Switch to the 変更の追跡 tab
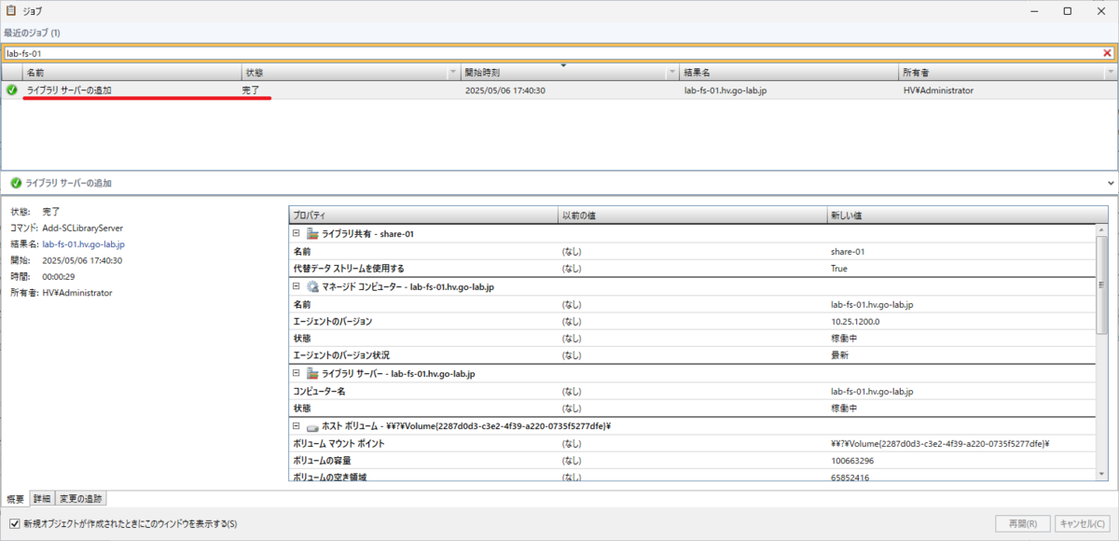This screenshot has height=541, width=1119. [x=81, y=499]
